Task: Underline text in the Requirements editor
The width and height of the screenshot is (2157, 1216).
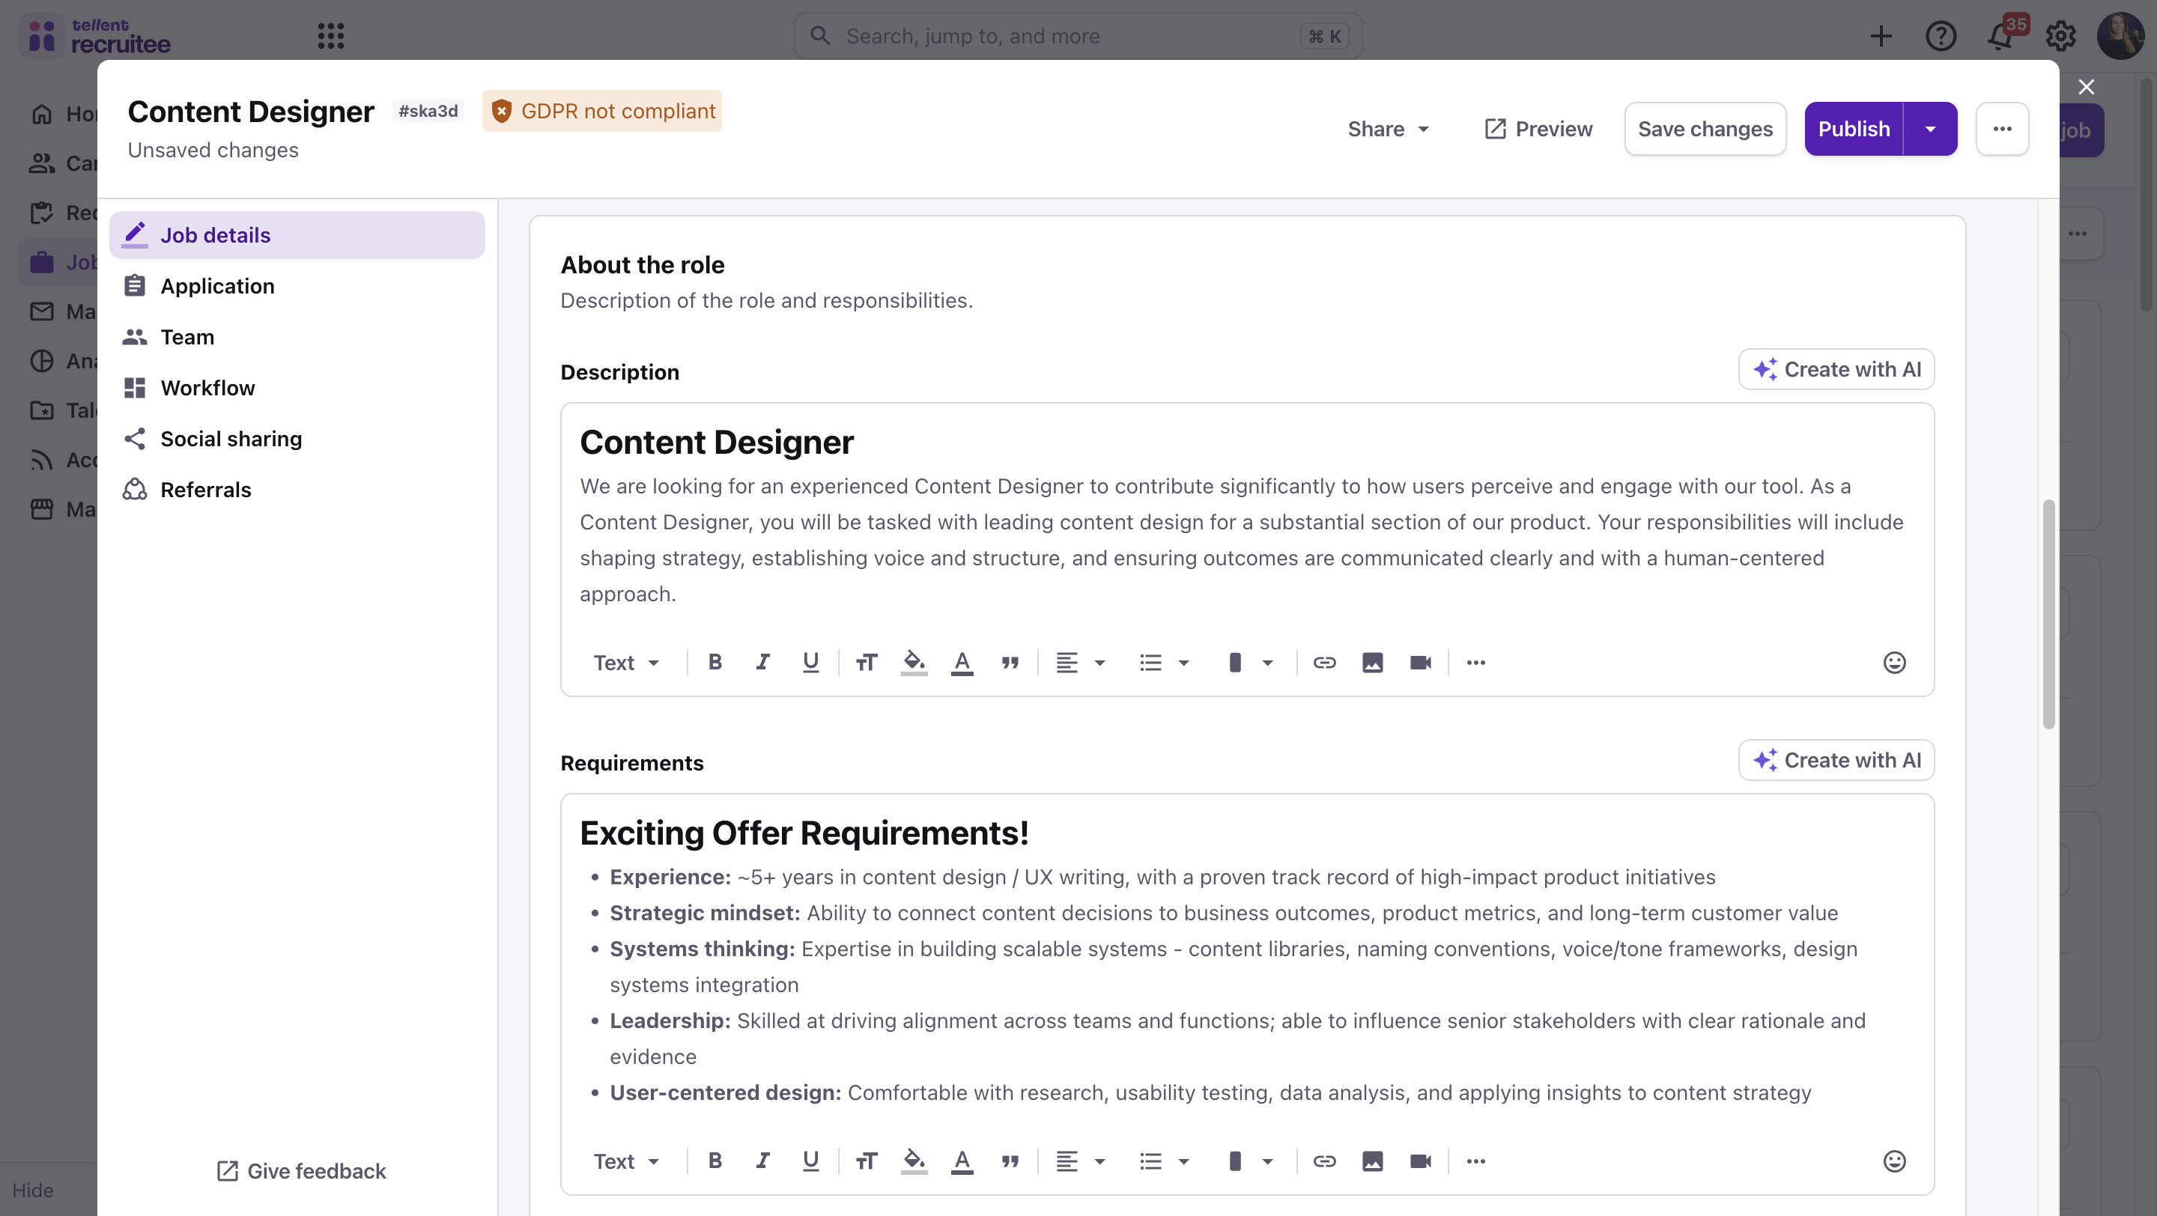Action: pos(810,1161)
